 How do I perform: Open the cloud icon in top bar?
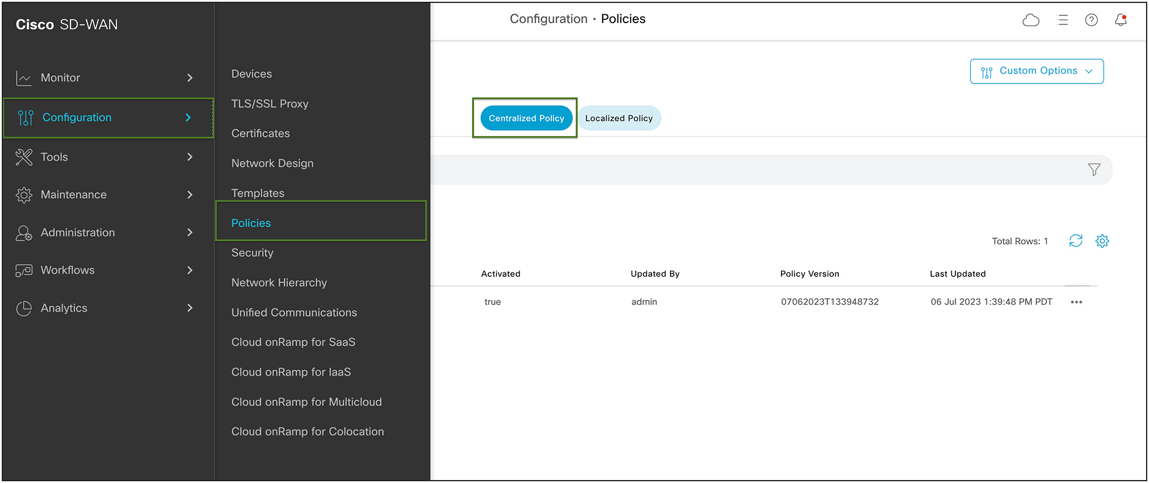[1031, 20]
